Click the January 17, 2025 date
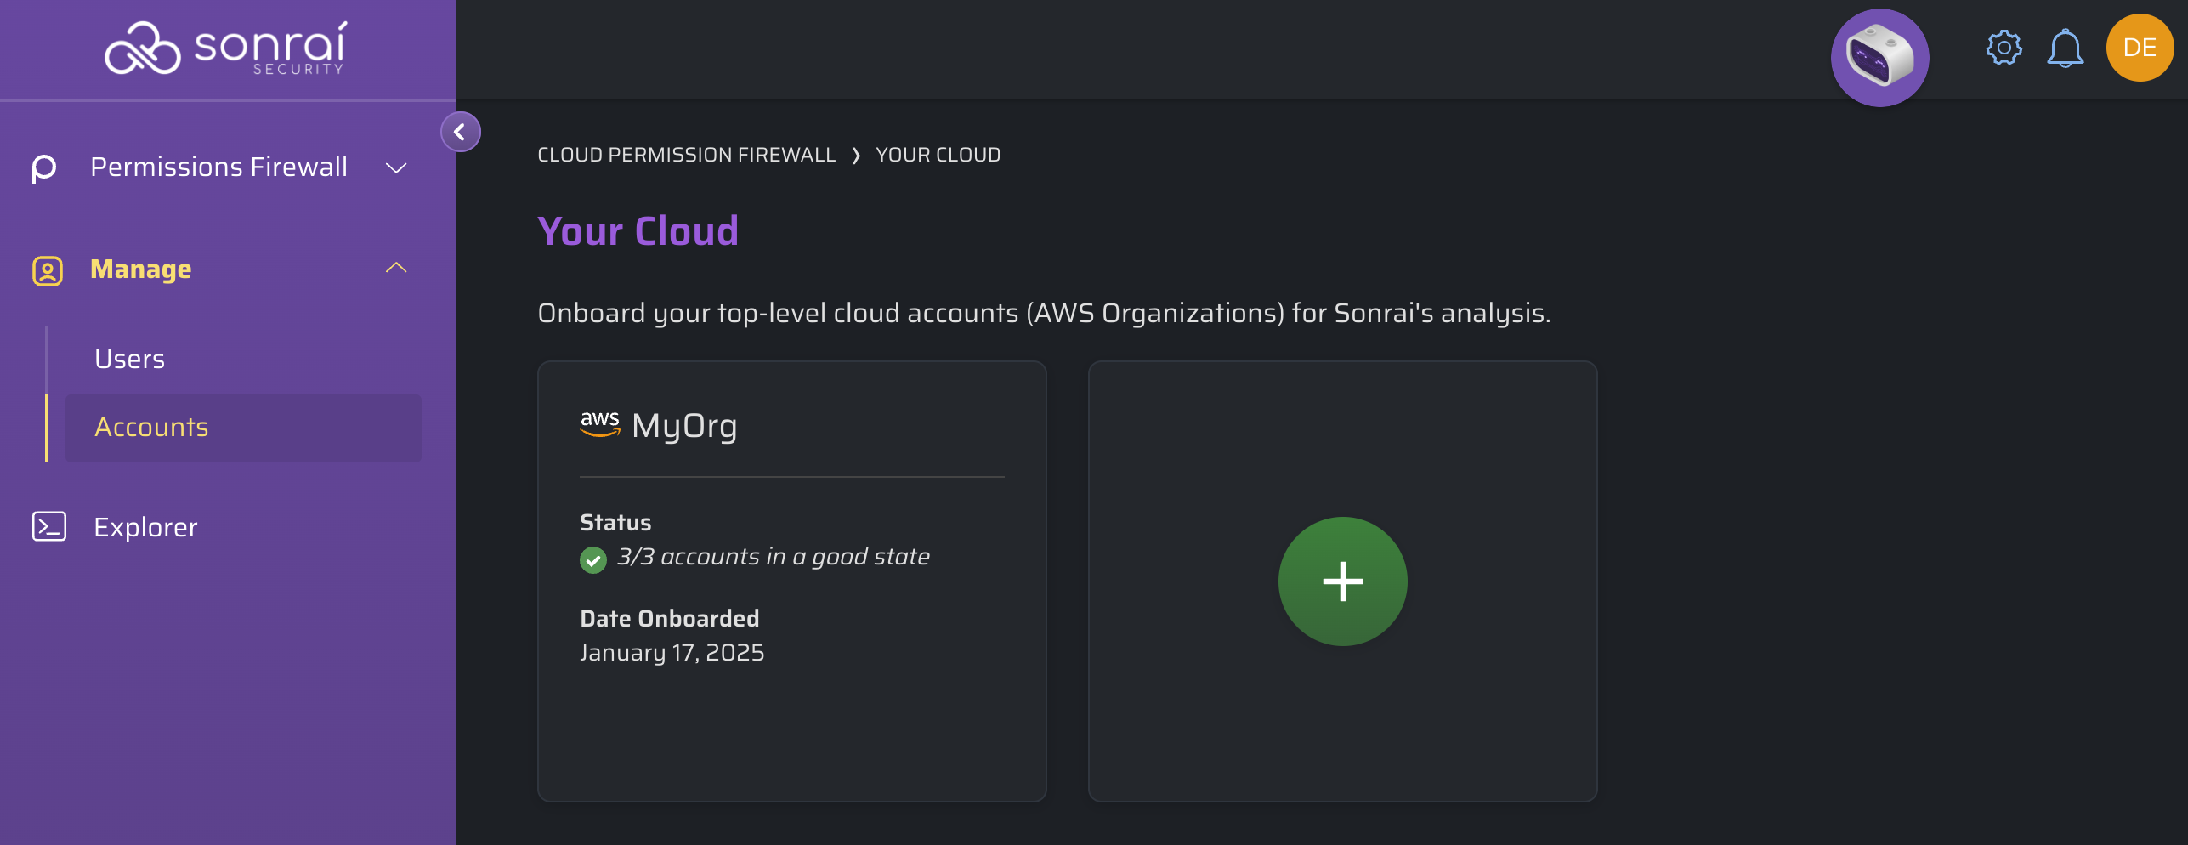The height and width of the screenshot is (845, 2188). point(672,653)
